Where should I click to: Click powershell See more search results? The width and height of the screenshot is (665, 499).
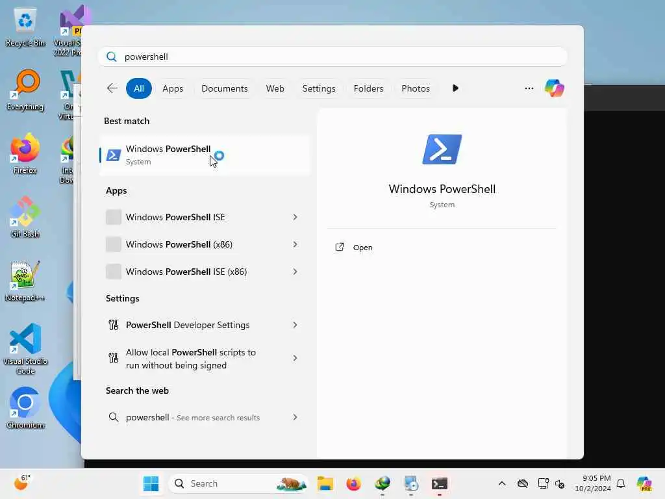pyautogui.click(x=205, y=417)
